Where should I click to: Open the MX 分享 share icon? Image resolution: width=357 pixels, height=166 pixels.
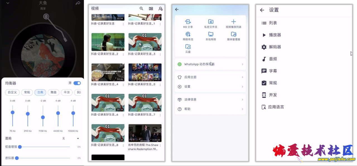coord(188,22)
